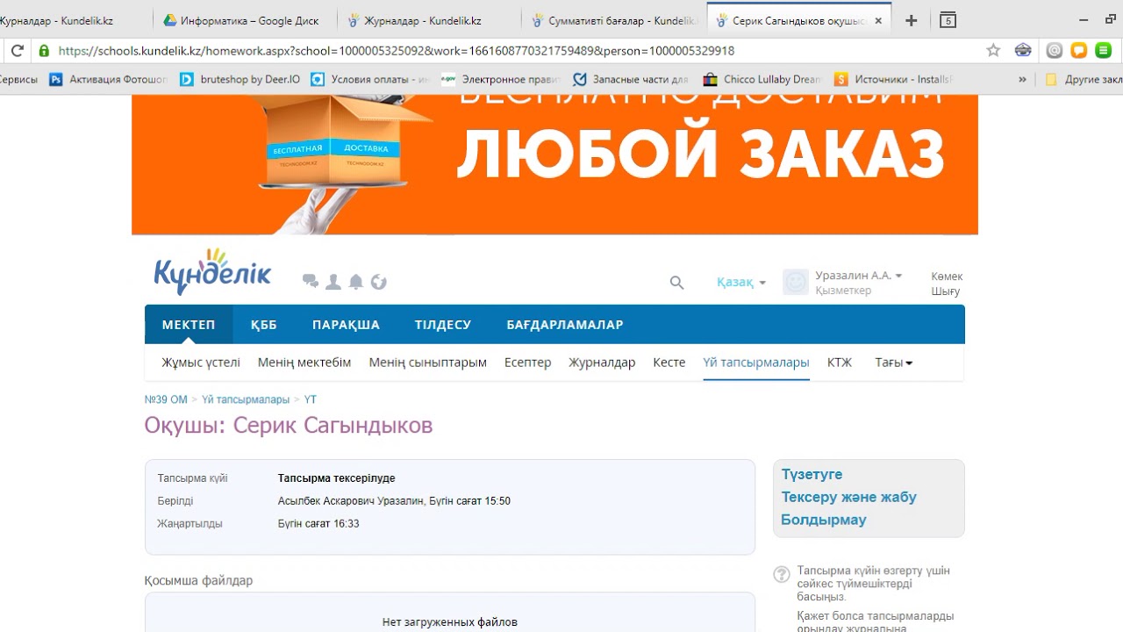Open the Активация Фотошоп bookmark
Screen dimensions: 1123x632
click(109, 79)
